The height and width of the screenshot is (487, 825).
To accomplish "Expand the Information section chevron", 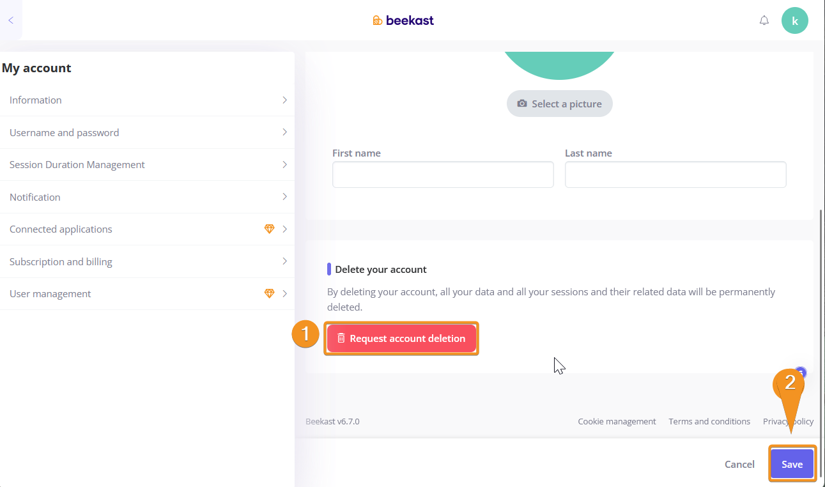I will (284, 100).
